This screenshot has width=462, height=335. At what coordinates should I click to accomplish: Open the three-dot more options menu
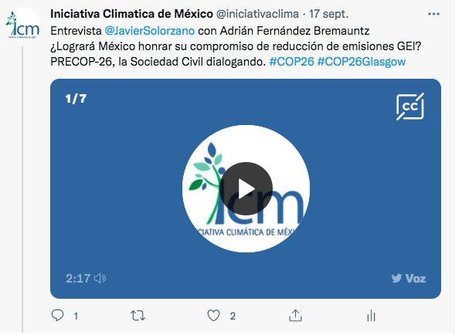(x=433, y=14)
